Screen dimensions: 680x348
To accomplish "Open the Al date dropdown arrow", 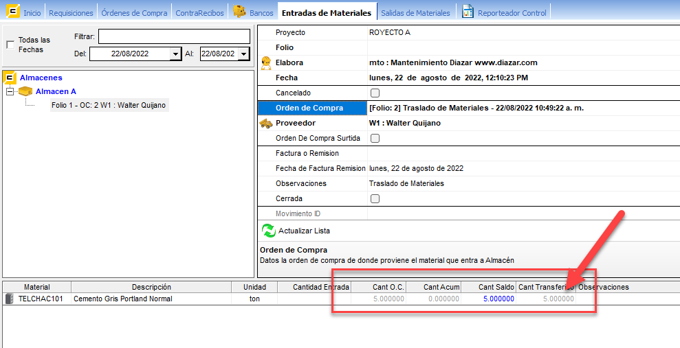I will click(x=244, y=54).
